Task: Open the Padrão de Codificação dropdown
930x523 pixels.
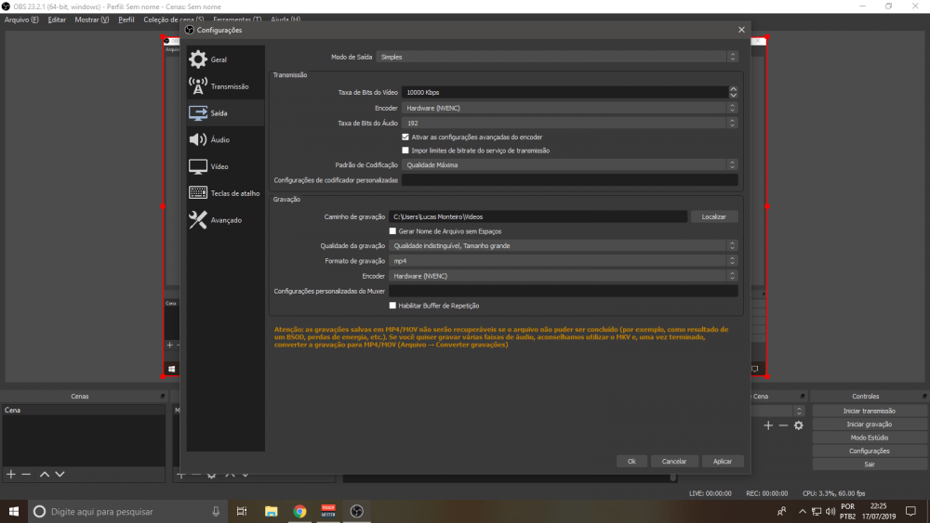Action: tap(569, 164)
